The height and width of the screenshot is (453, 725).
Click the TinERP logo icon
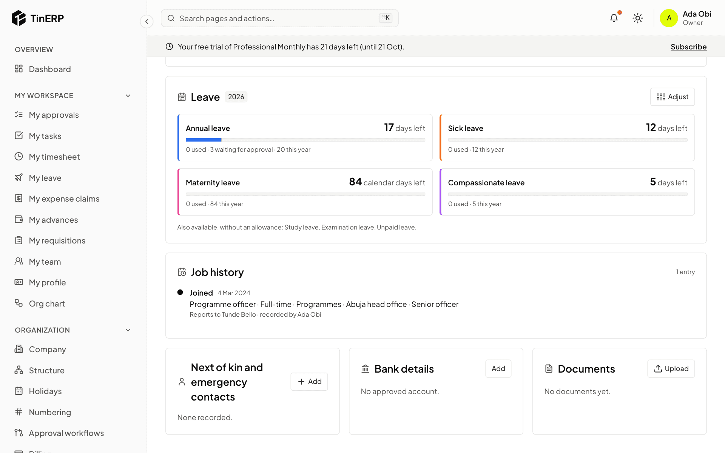[x=19, y=18]
